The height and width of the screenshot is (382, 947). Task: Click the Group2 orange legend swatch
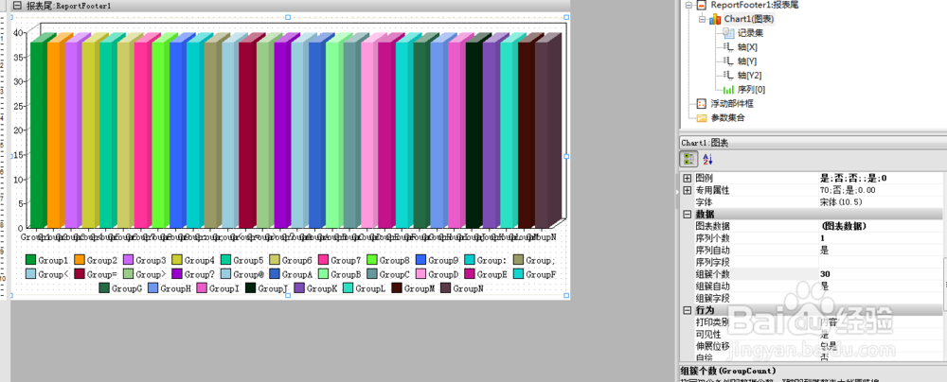pos(80,260)
